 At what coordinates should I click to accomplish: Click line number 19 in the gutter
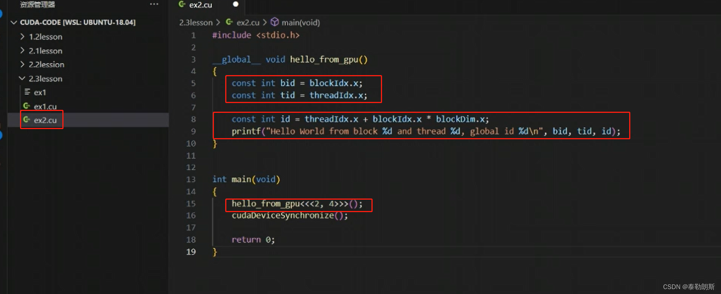pos(191,252)
